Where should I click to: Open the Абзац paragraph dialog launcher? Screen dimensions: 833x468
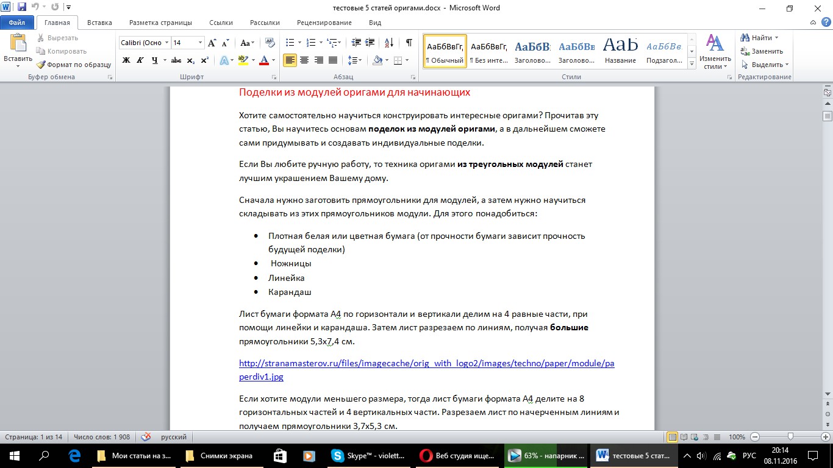tap(413, 77)
